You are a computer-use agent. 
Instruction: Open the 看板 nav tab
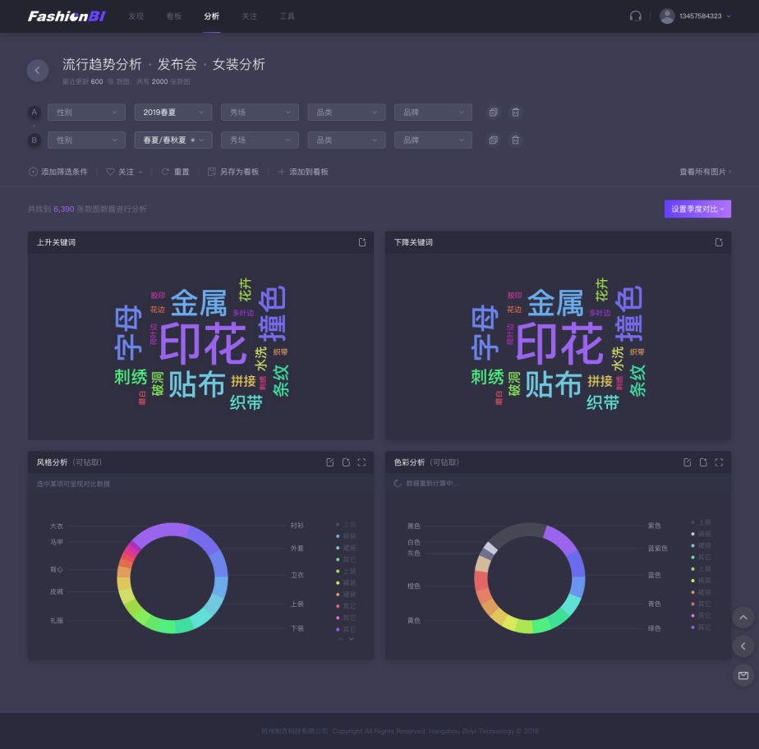[174, 16]
